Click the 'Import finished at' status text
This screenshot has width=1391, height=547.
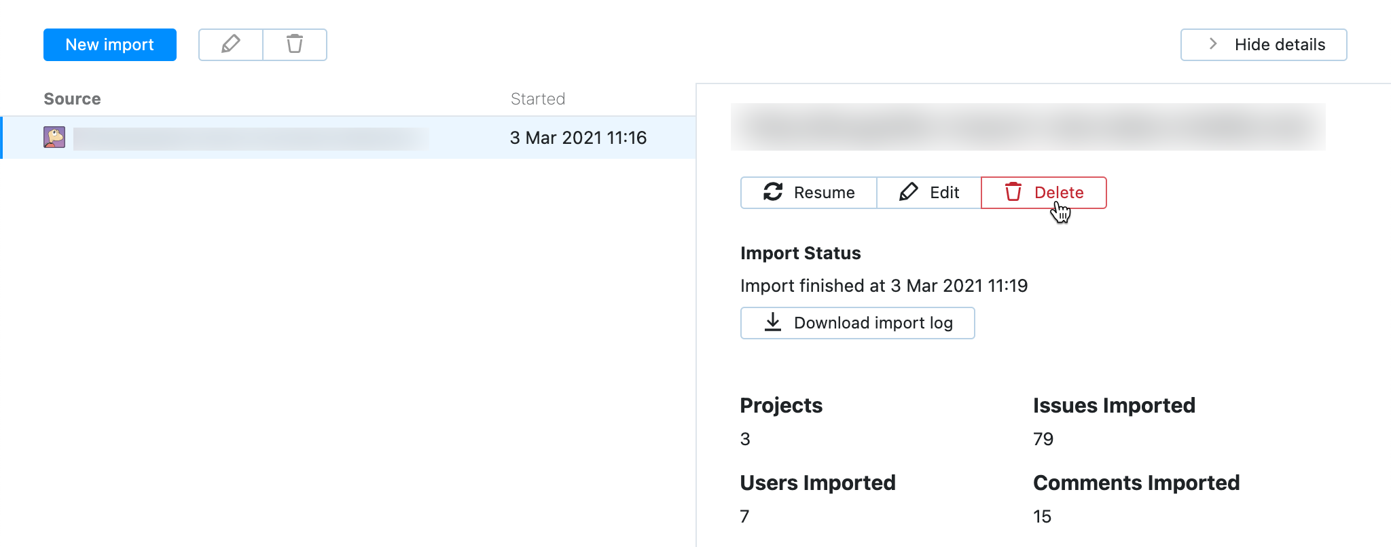(883, 286)
